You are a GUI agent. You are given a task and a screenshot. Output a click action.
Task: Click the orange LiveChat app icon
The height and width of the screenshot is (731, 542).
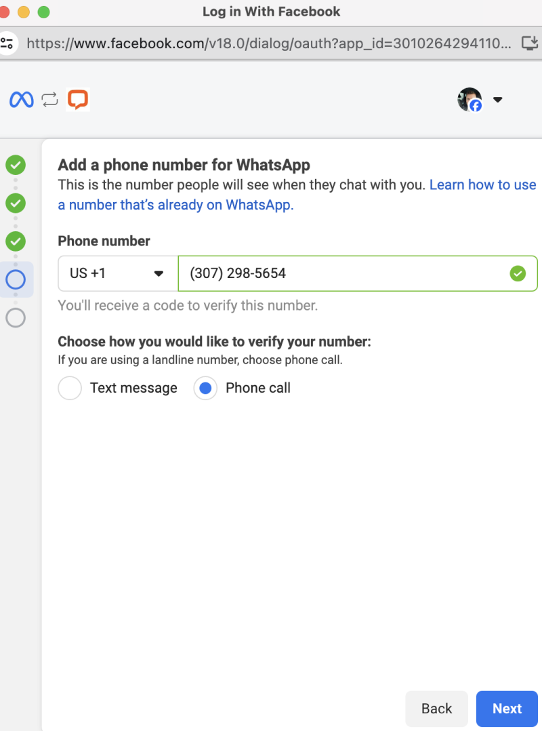coord(78,99)
